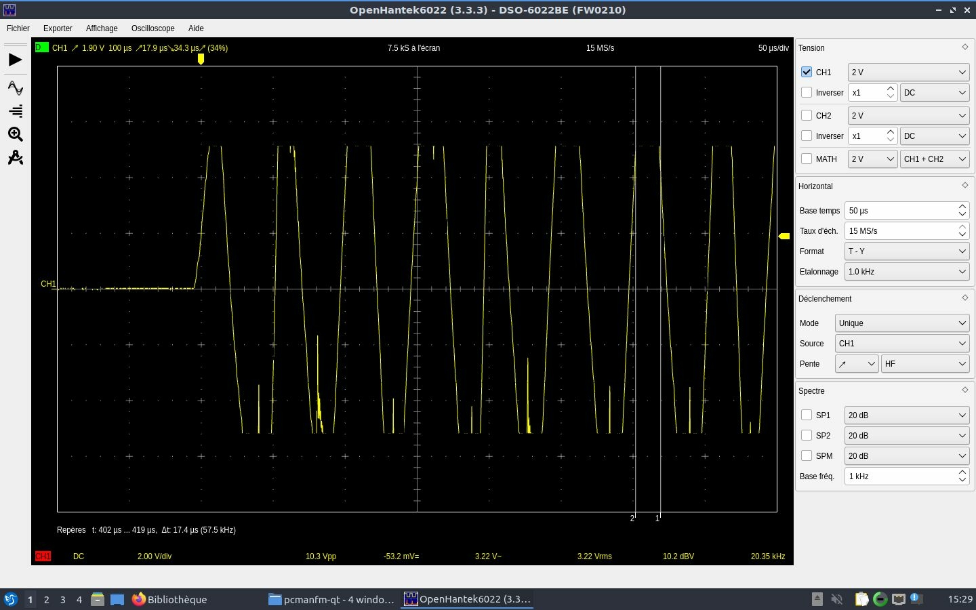Open the file manager launcher in taskbar
The width and height of the screenshot is (976, 610).
tap(98, 599)
